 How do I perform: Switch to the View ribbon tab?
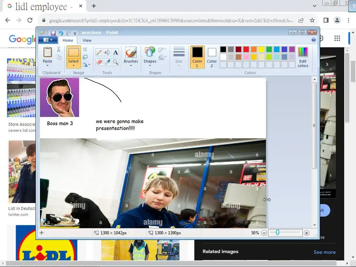tap(87, 40)
